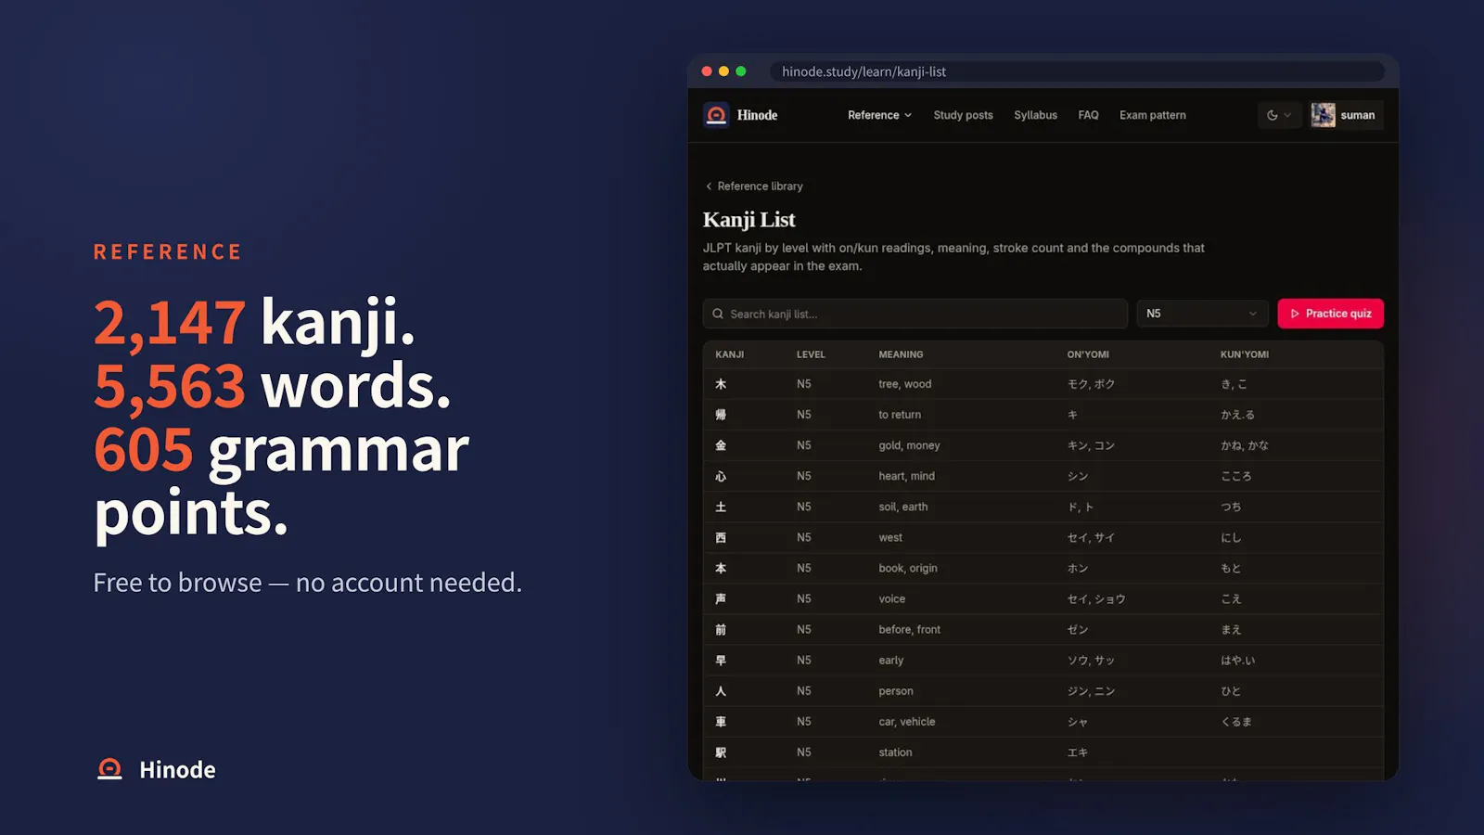Select the kanji 木 in first row
1484x835 pixels.
721,384
